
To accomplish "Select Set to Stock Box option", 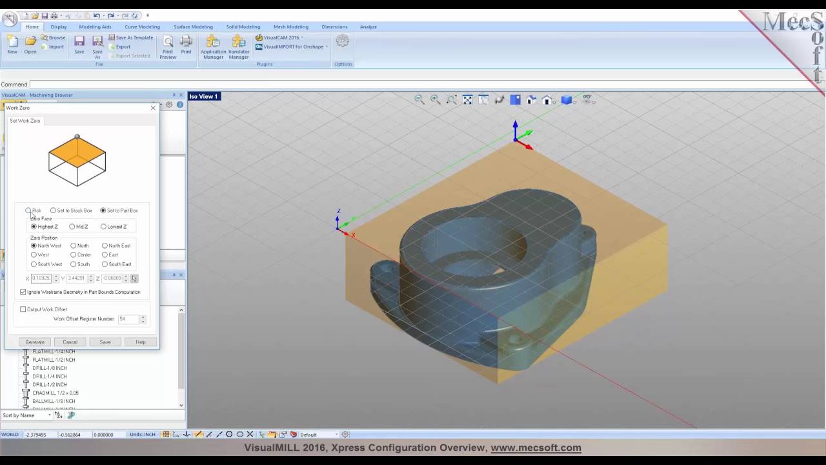I will pos(54,211).
